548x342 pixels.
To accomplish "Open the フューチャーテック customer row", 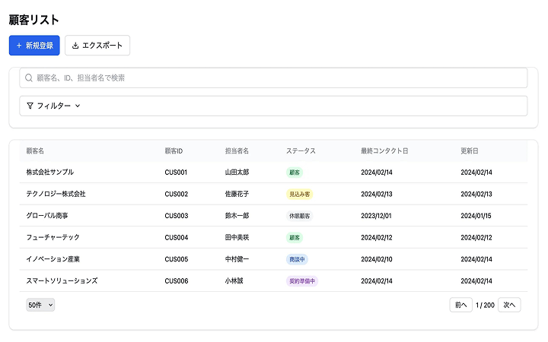I will coord(273,237).
